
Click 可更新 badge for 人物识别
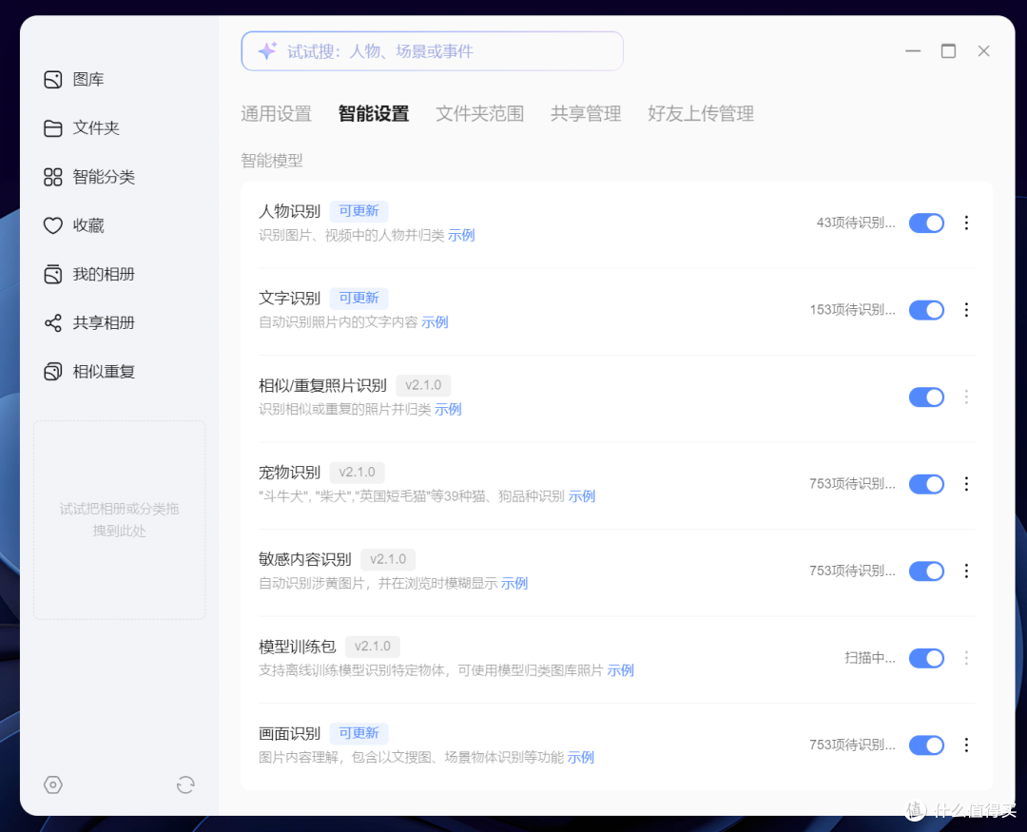[x=358, y=211]
